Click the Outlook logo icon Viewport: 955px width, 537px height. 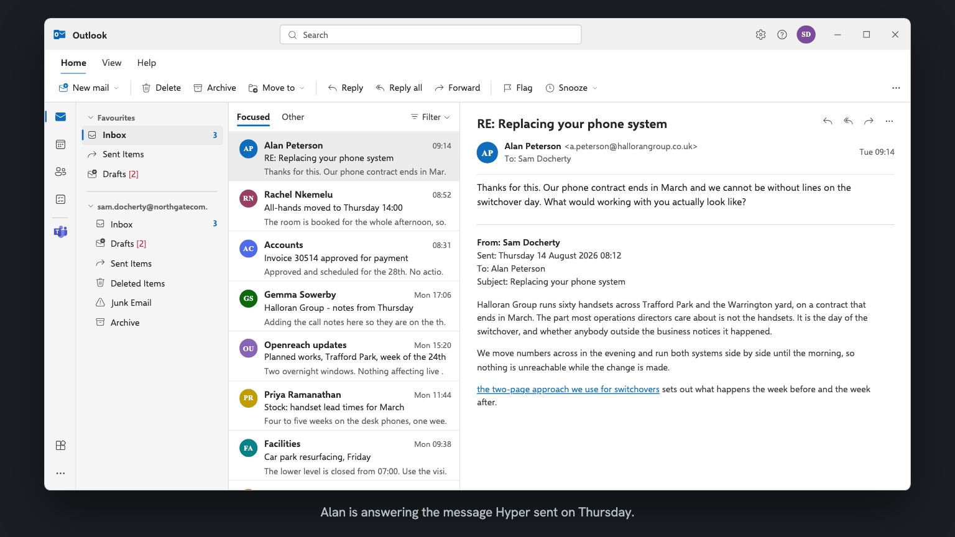[x=60, y=35]
